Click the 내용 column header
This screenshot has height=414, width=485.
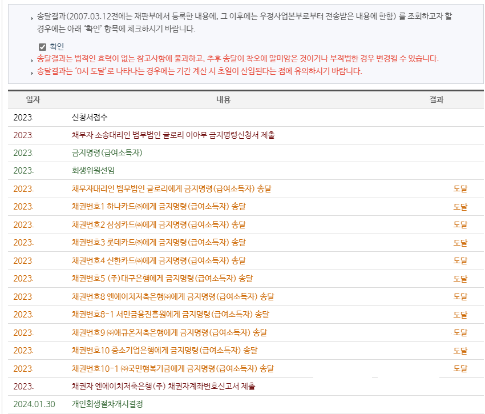coord(223,100)
